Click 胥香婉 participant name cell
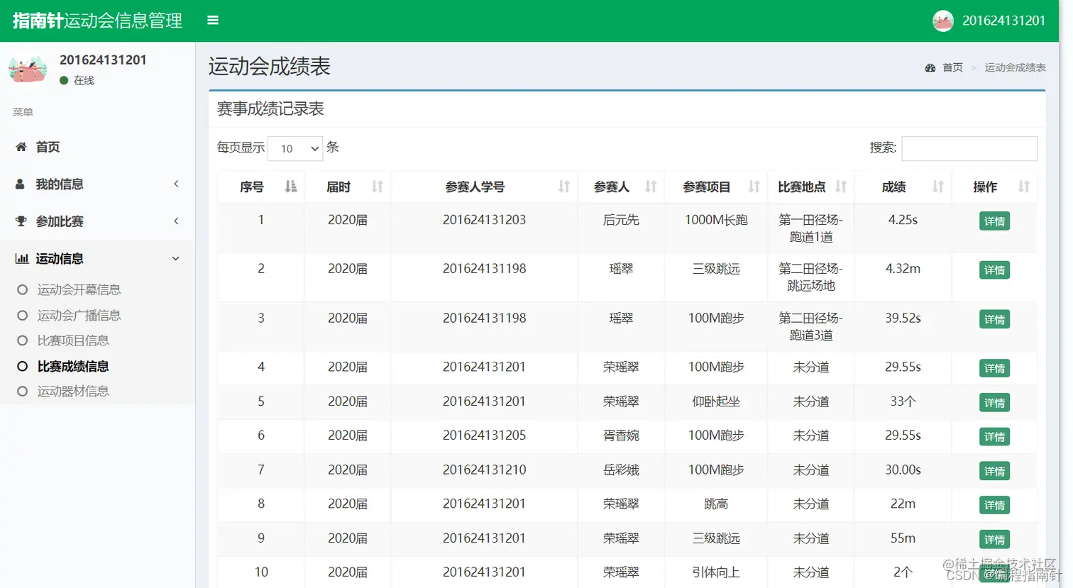 pos(621,436)
